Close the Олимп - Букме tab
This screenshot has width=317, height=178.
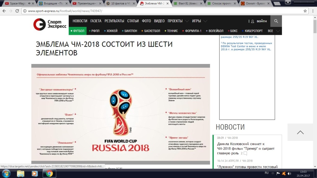tap(268, 3)
